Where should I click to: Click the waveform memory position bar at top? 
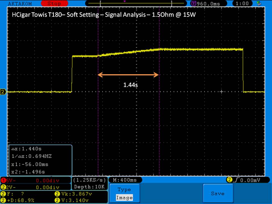coord(136,4)
